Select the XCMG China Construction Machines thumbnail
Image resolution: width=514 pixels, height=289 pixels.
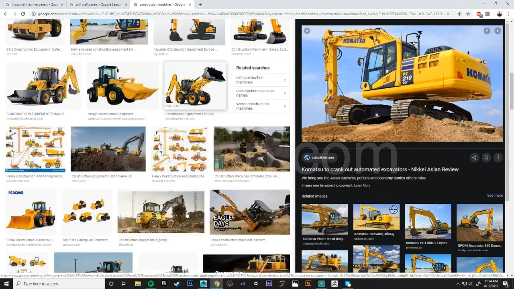point(31,212)
